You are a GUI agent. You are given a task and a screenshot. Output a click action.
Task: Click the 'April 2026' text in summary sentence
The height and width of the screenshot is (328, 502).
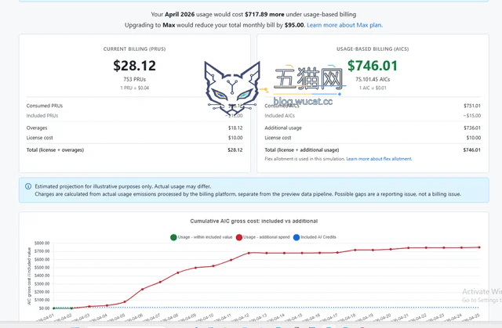coord(180,14)
